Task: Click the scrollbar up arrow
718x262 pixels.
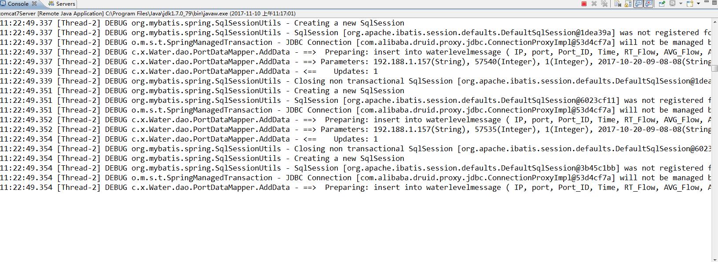Action: 715,21
